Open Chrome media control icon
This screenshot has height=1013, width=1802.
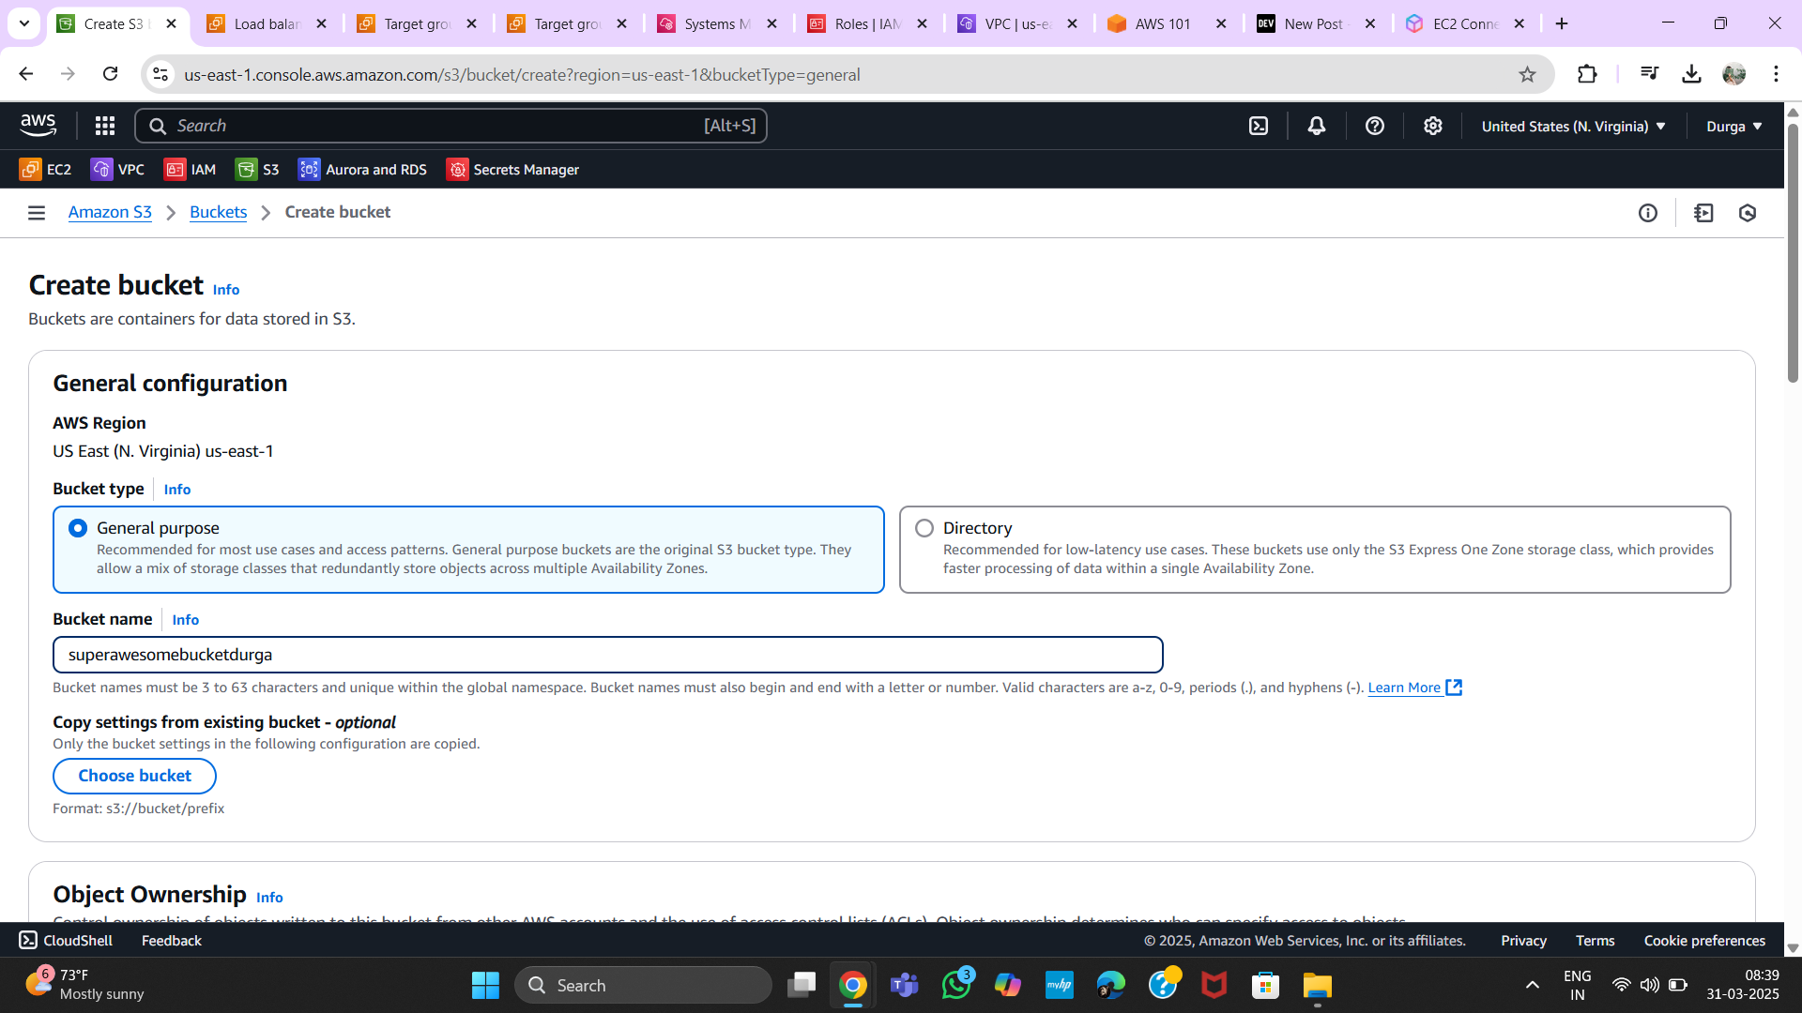tap(1649, 74)
